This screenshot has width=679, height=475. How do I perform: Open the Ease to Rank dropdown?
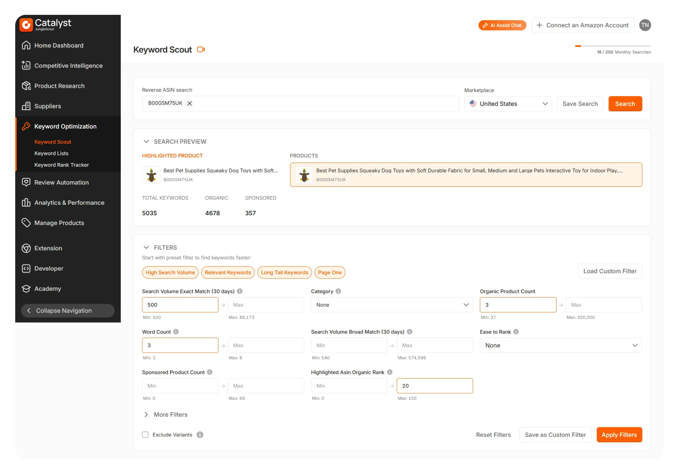pyautogui.click(x=561, y=345)
